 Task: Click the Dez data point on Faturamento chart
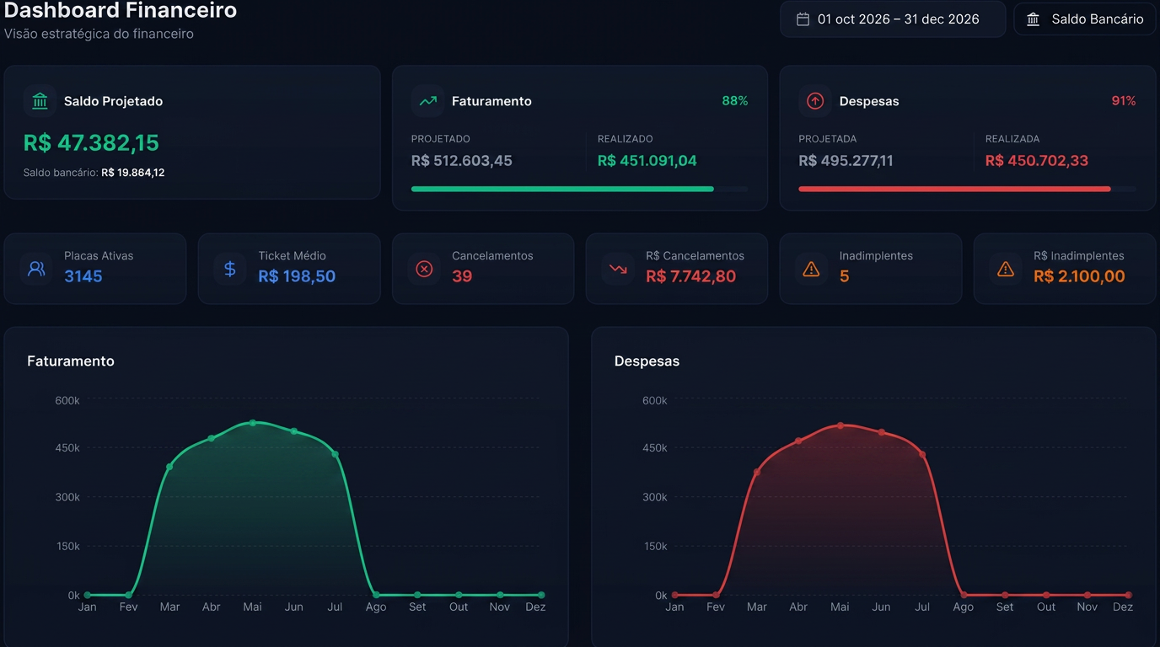pyautogui.click(x=541, y=595)
